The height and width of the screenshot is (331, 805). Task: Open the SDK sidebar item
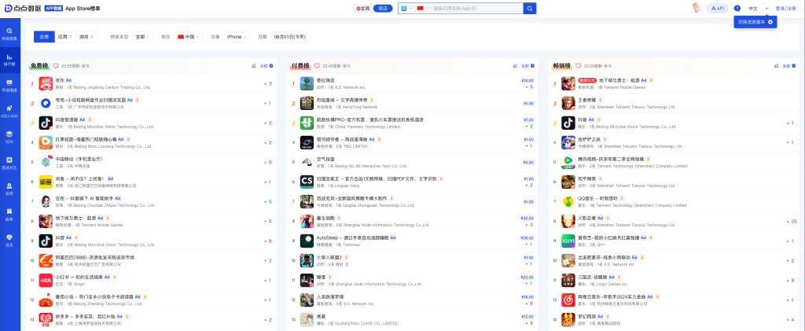[x=9, y=137]
